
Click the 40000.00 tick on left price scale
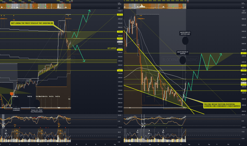click(120, 19)
